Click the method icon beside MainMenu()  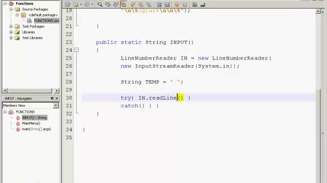point(18,124)
